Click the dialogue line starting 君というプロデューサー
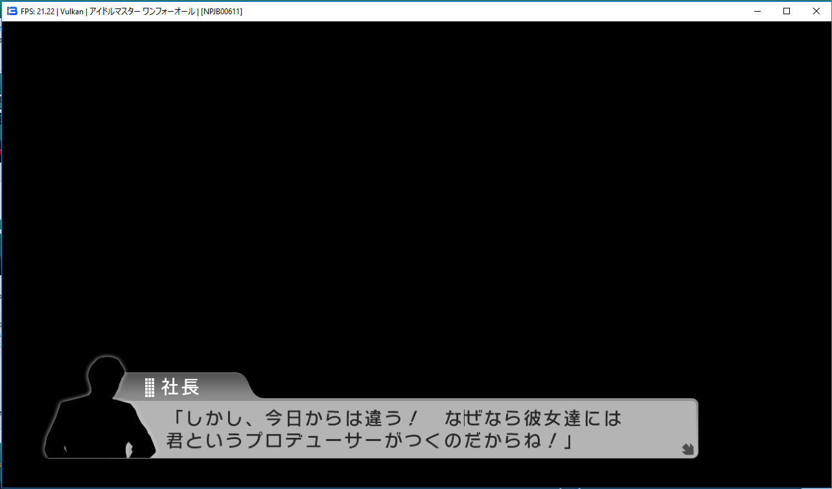 coord(371,441)
